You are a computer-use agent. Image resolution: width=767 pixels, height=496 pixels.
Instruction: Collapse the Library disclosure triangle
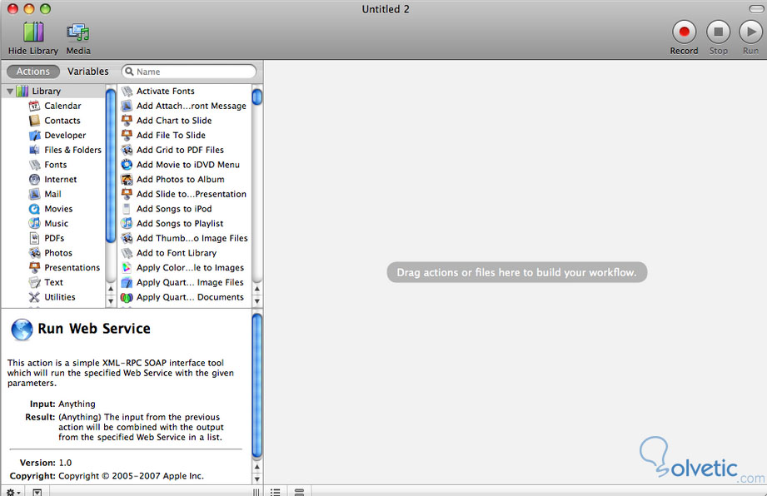point(10,92)
